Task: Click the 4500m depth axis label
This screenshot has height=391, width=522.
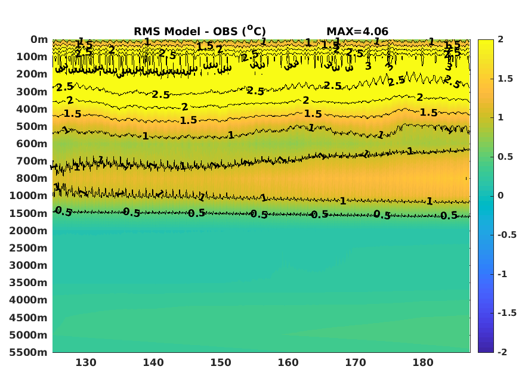Action: point(29,317)
